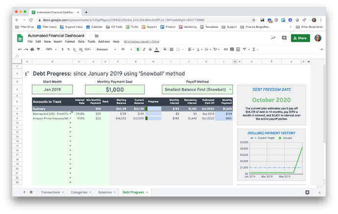Bookmark this page with the star icon

(x=254, y=20)
